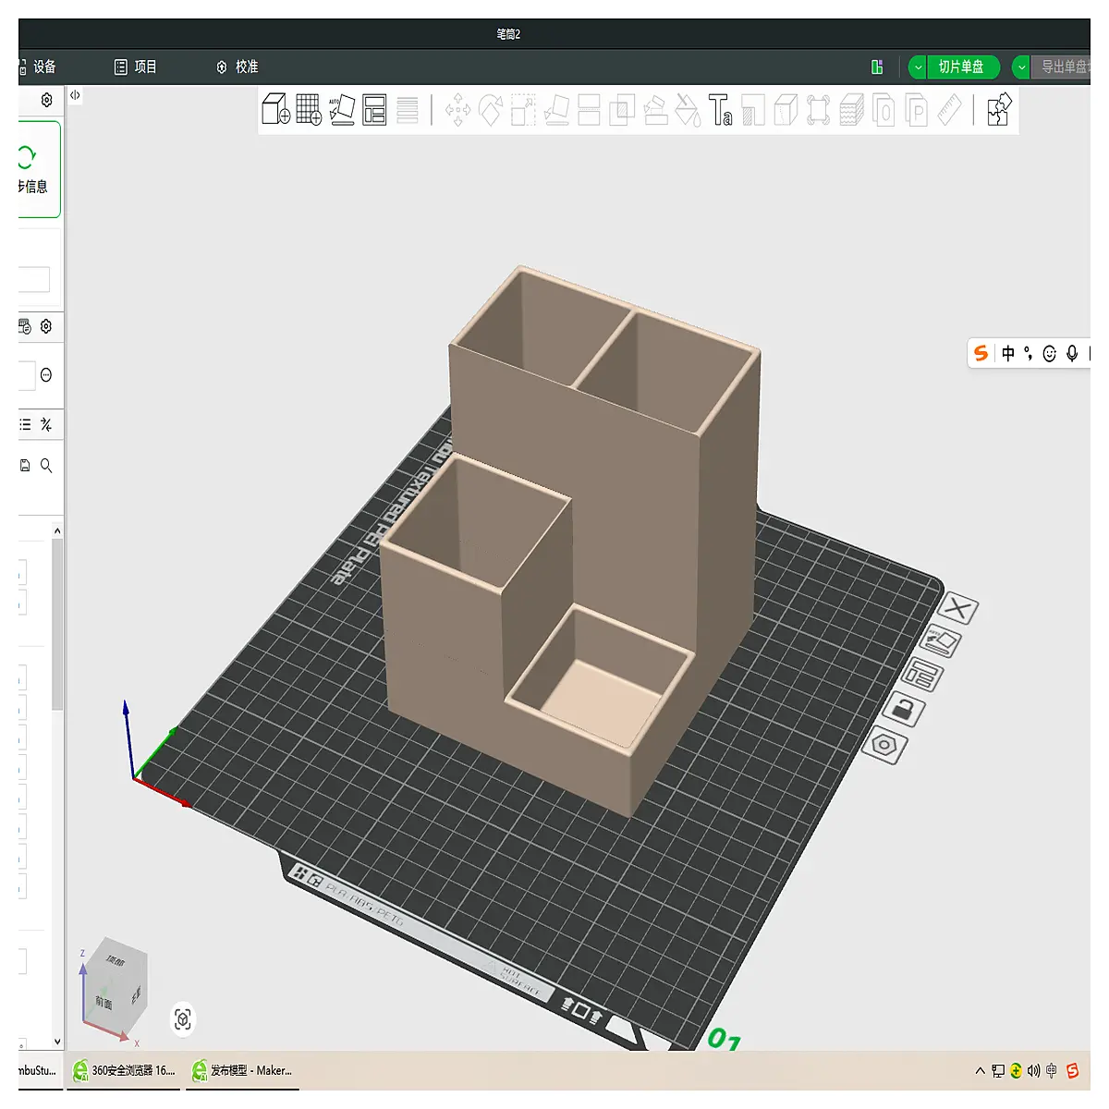Activate the Cut tool in the toolbar
This screenshot has height=1109, width=1109.
tap(589, 110)
